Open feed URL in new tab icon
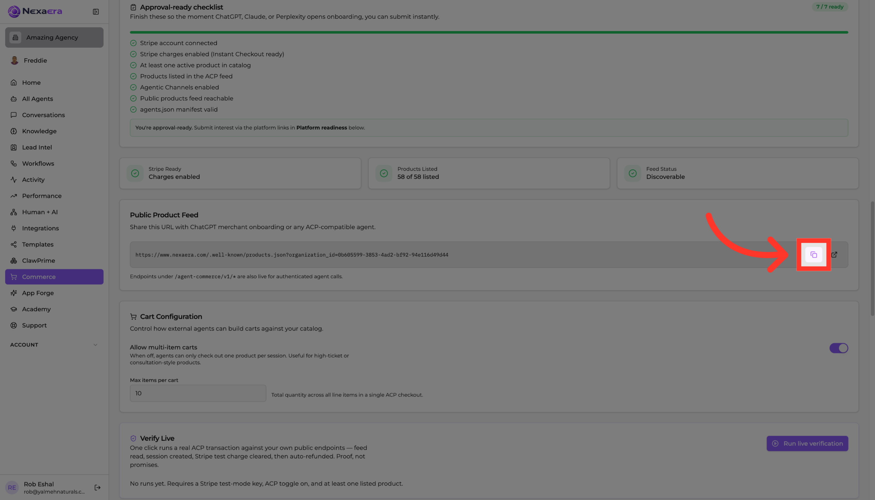This screenshot has width=875, height=500. [x=834, y=255]
